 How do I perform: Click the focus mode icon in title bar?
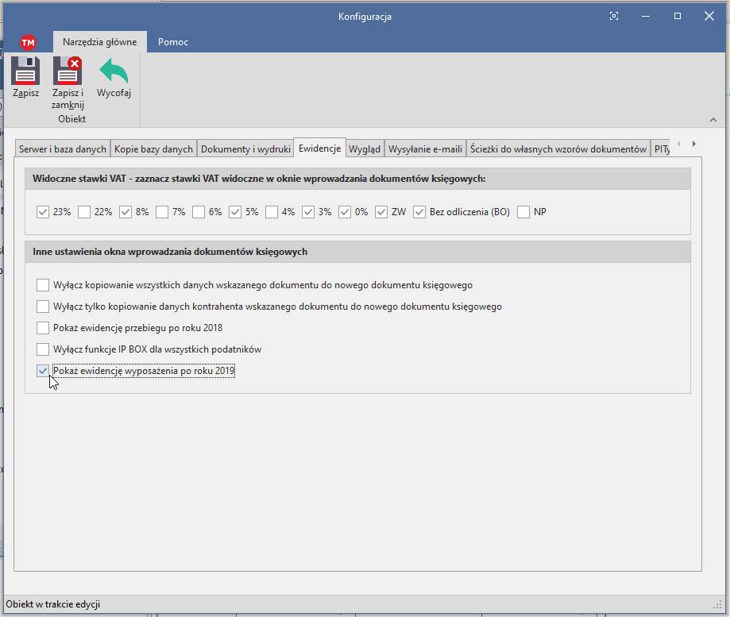pos(614,16)
